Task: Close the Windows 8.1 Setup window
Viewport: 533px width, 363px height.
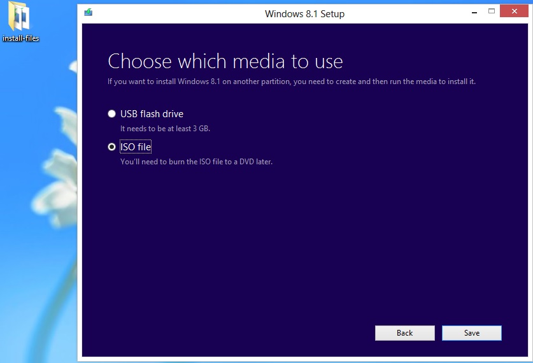Action: 514,11
